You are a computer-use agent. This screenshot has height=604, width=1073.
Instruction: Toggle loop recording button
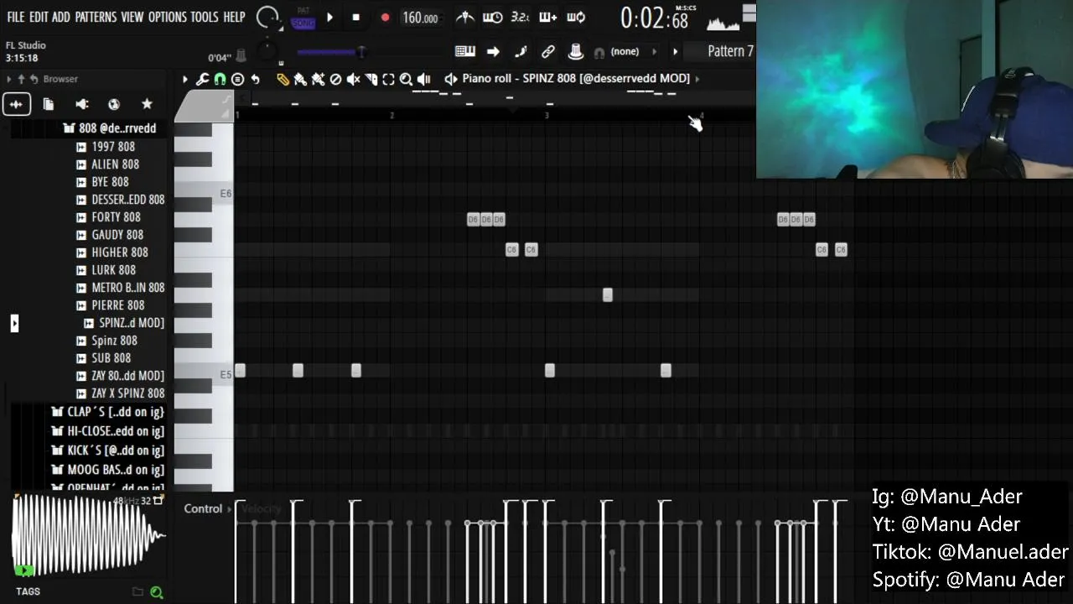coord(576,17)
